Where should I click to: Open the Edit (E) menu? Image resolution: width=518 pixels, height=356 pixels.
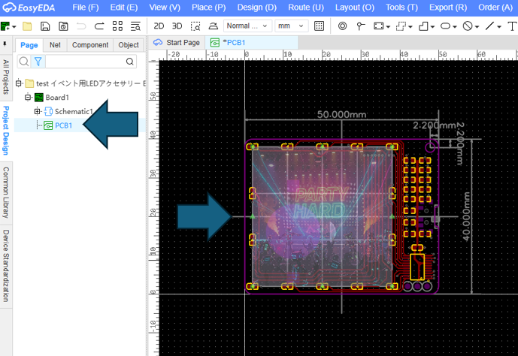click(124, 8)
